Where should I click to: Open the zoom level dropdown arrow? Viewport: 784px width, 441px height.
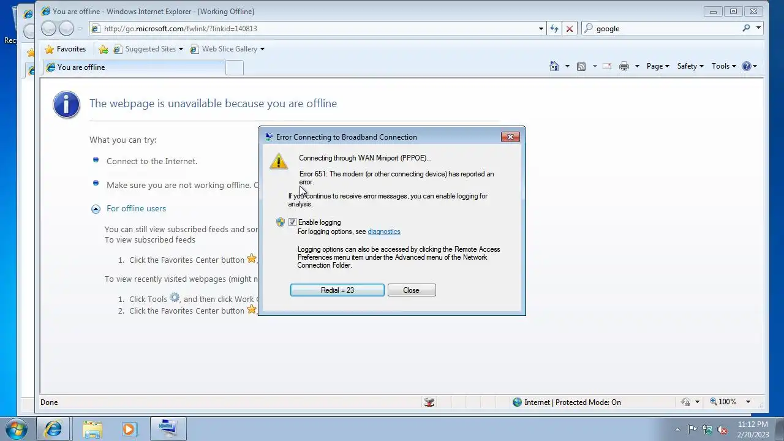748,402
